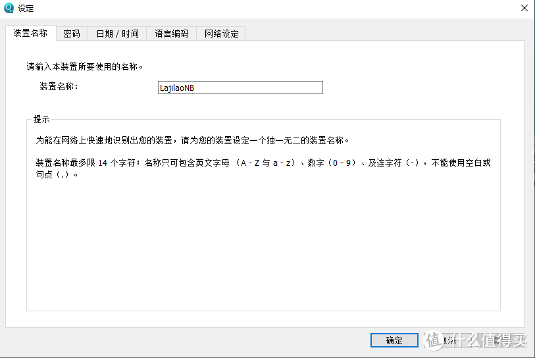The image size is (535, 358).
Task: Click the 装置名称： field label
Action: click(x=59, y=87)
